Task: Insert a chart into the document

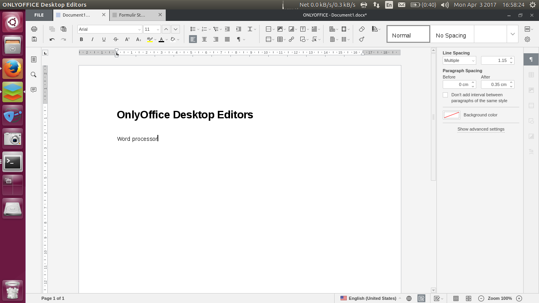Action: pyautogui.click(x=291, y=29)
